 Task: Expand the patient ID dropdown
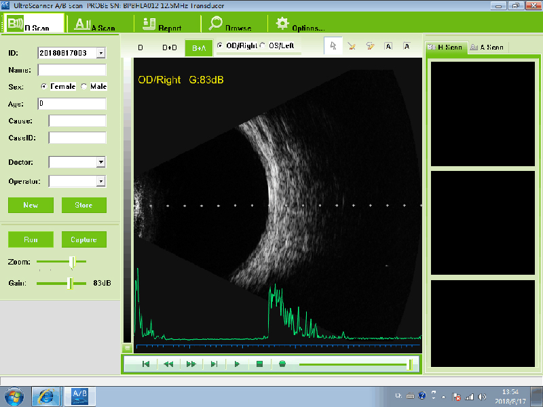pos(100,53)
